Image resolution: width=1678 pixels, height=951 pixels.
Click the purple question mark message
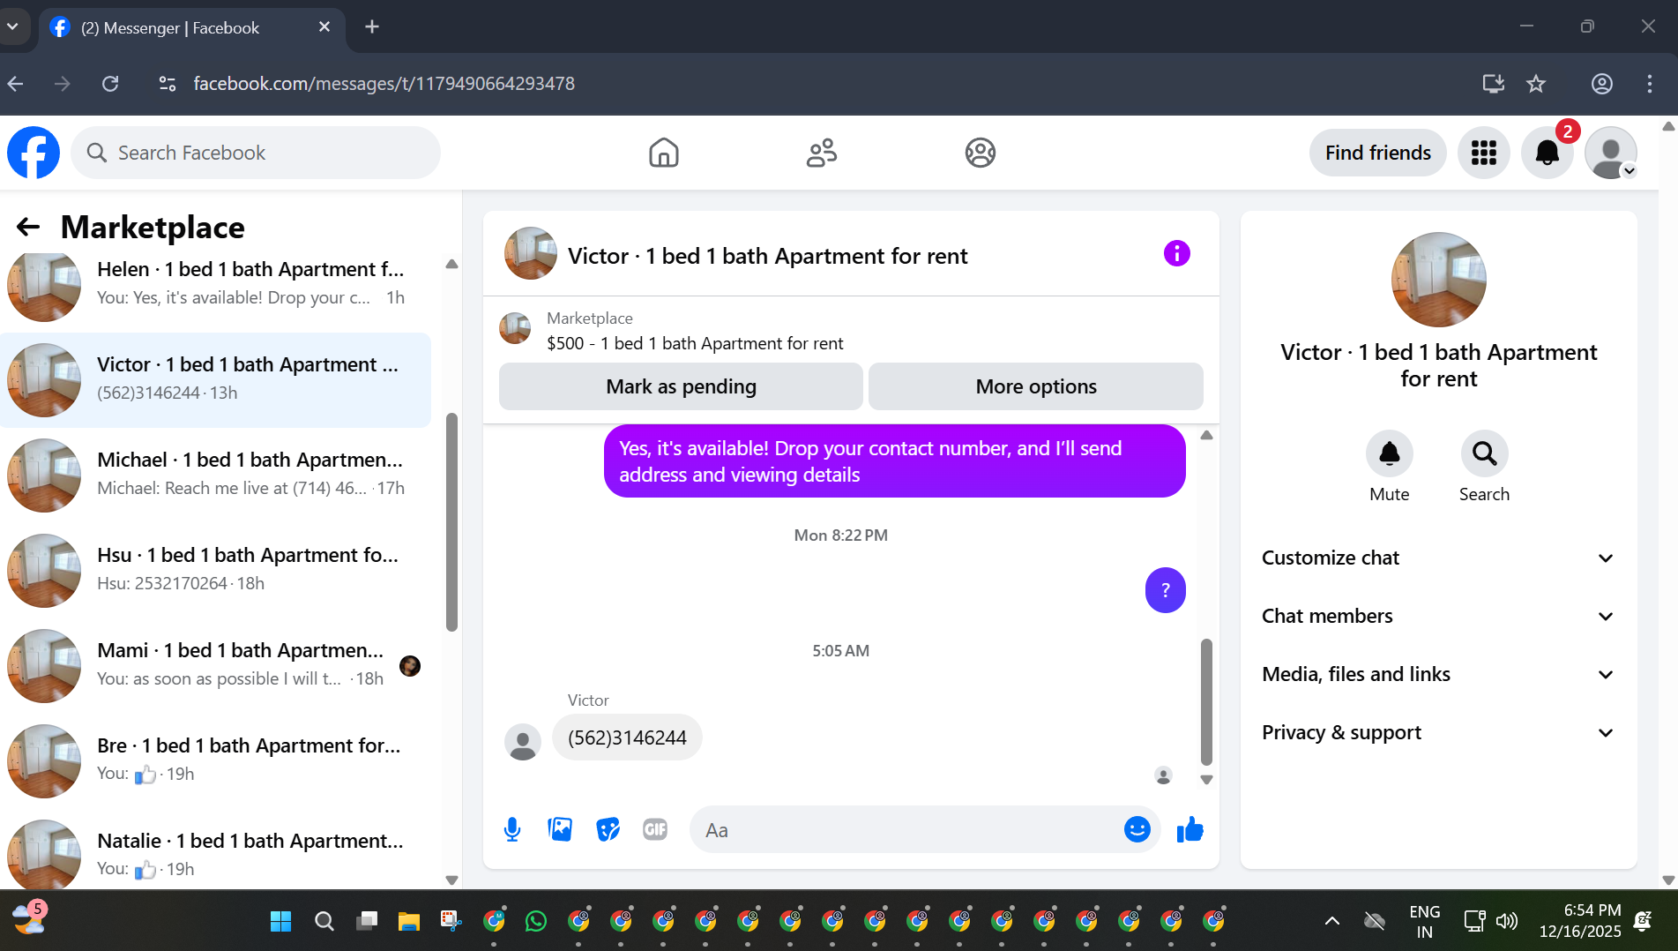coord(1165,590)
